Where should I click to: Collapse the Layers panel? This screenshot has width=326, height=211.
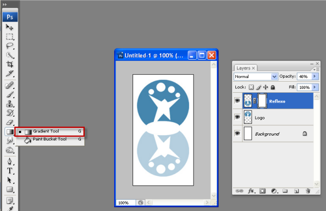point(312,64)
